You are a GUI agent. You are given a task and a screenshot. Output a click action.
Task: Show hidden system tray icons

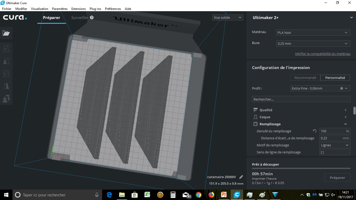[302, 195]
